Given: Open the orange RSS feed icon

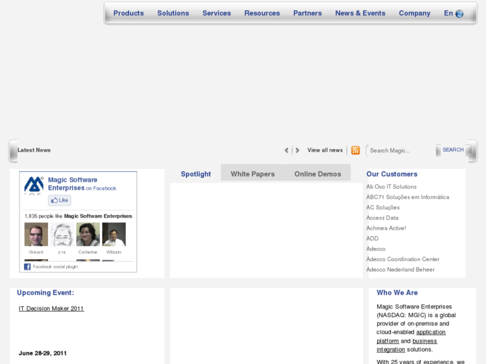Looking at the screenshot, I should point(356,150).
